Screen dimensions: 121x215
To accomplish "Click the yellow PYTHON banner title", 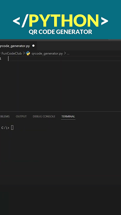I will pyautogui.click(x=64, y=21).
